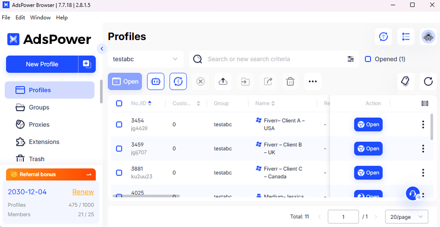Click the RPA robot toolbar icon

(x=156, y=82)
